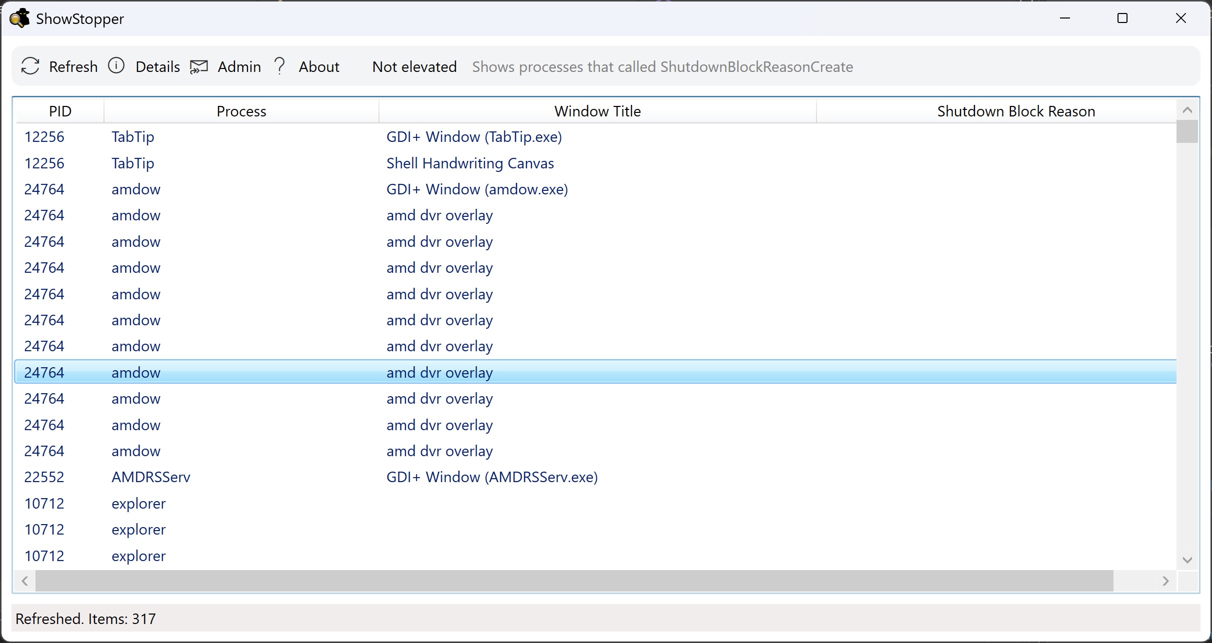
Task: Sort the list by Process column header
Action: 241,111
